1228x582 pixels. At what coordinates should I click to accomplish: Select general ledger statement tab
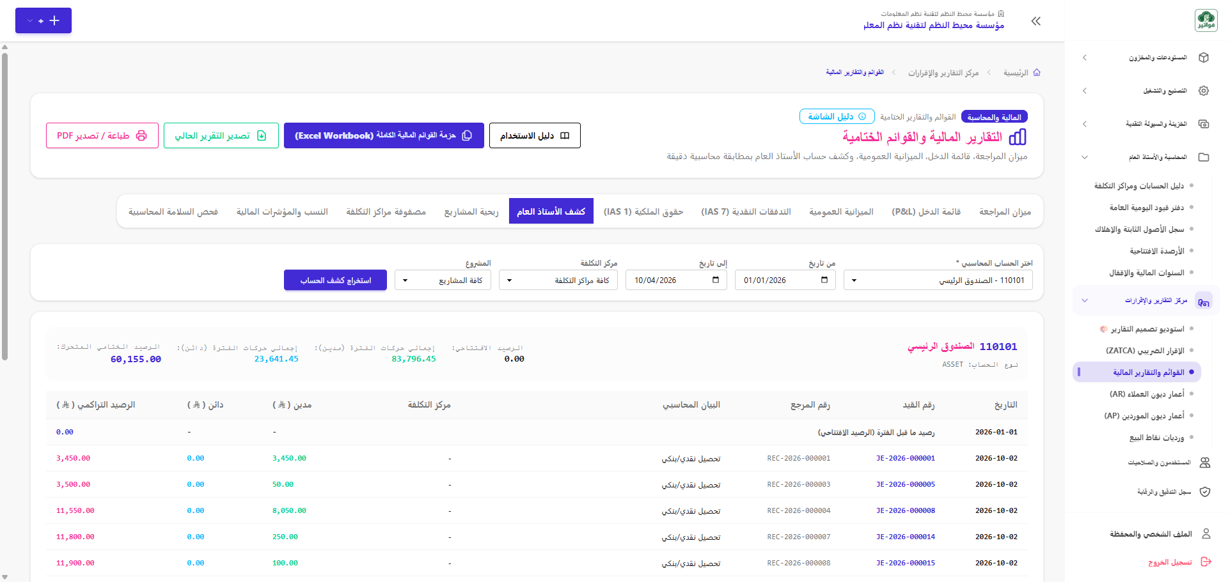click(551, 211)
